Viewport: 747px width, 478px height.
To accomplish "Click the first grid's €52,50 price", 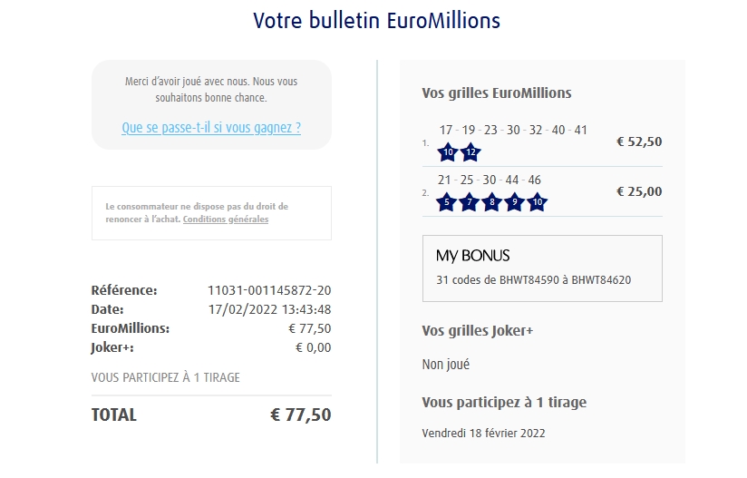I will tap(639, 141).
